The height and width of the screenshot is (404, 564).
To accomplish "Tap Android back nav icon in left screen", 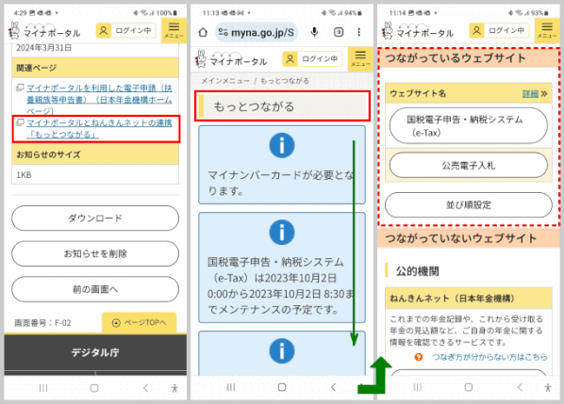I will pos(145,388).
